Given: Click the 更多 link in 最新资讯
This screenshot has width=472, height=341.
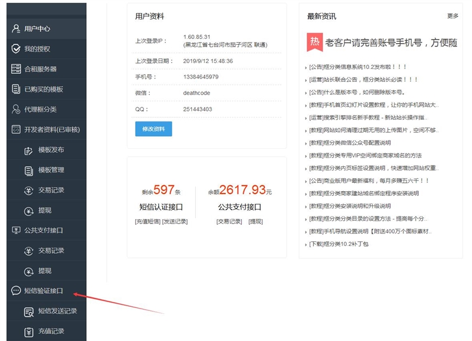Looking at the screenshot, I should click(x=453, y=17).
